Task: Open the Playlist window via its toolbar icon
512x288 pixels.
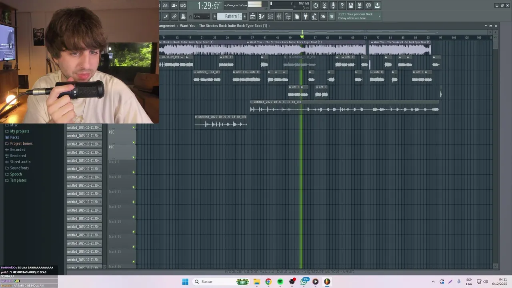Action: click(x=253, y=16)
